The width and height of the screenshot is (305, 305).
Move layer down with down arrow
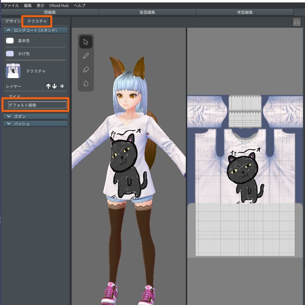click(54, 86)
